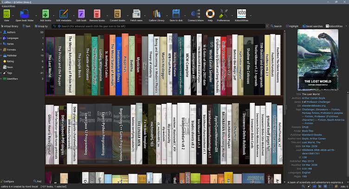This screenshot has width=349, height=189.
Task: Open Convert books tool
Action: (x=117, y=14)
